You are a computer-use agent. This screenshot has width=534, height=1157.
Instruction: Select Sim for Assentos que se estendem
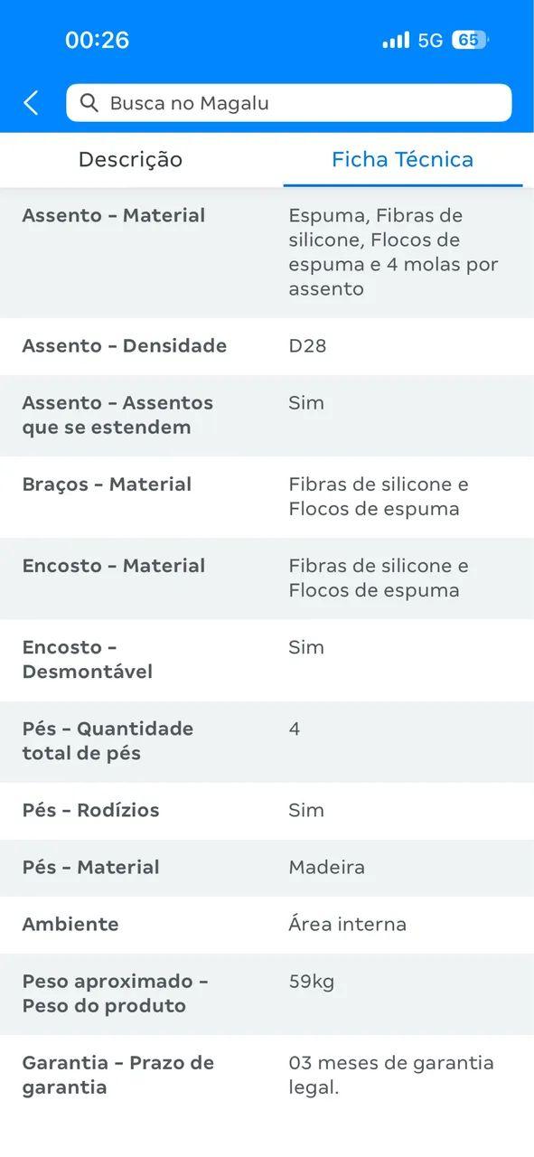[307, 403]
